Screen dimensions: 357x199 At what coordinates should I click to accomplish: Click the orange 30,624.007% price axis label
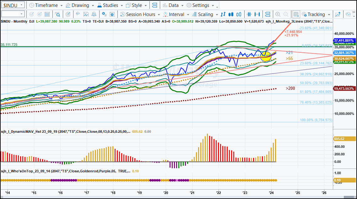tap(344, 59)
